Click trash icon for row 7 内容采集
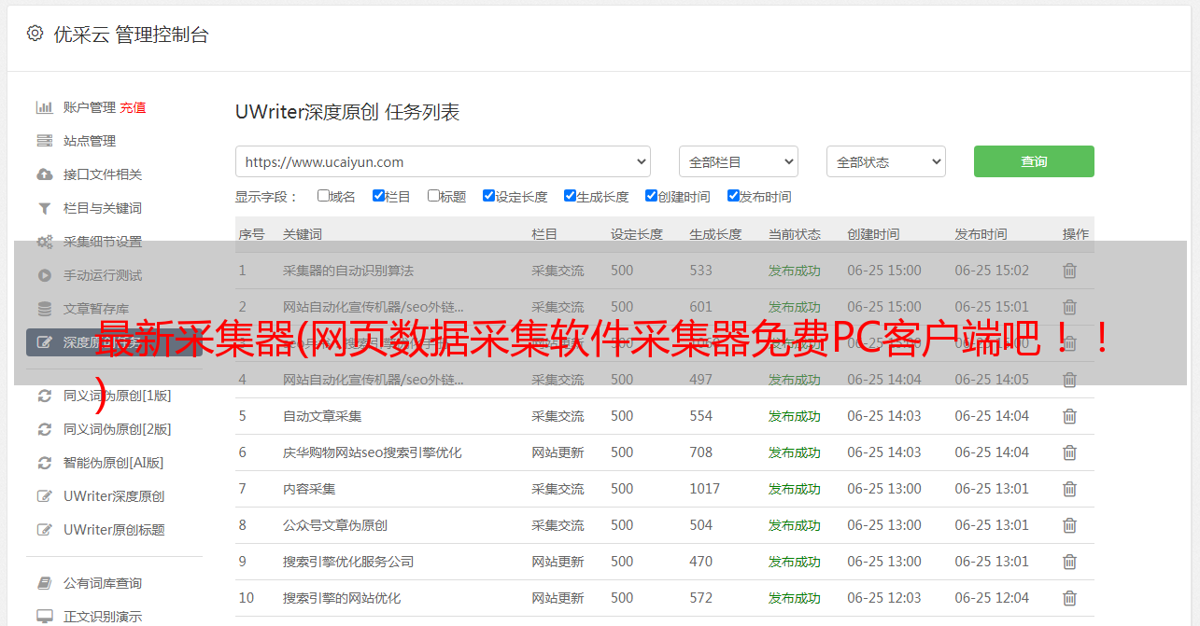This screenshot has width=1200, height=626. [1069, 489]
